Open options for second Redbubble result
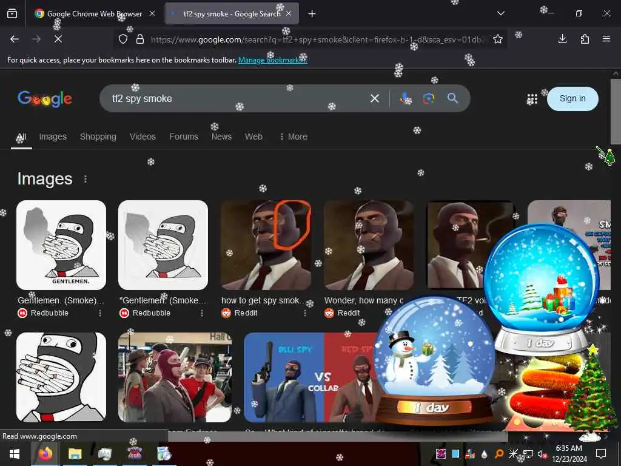Screen dimensions: 621x466 (x=201, y=313)
